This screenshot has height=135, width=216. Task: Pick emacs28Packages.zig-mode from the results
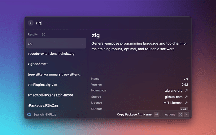[56, 95]
